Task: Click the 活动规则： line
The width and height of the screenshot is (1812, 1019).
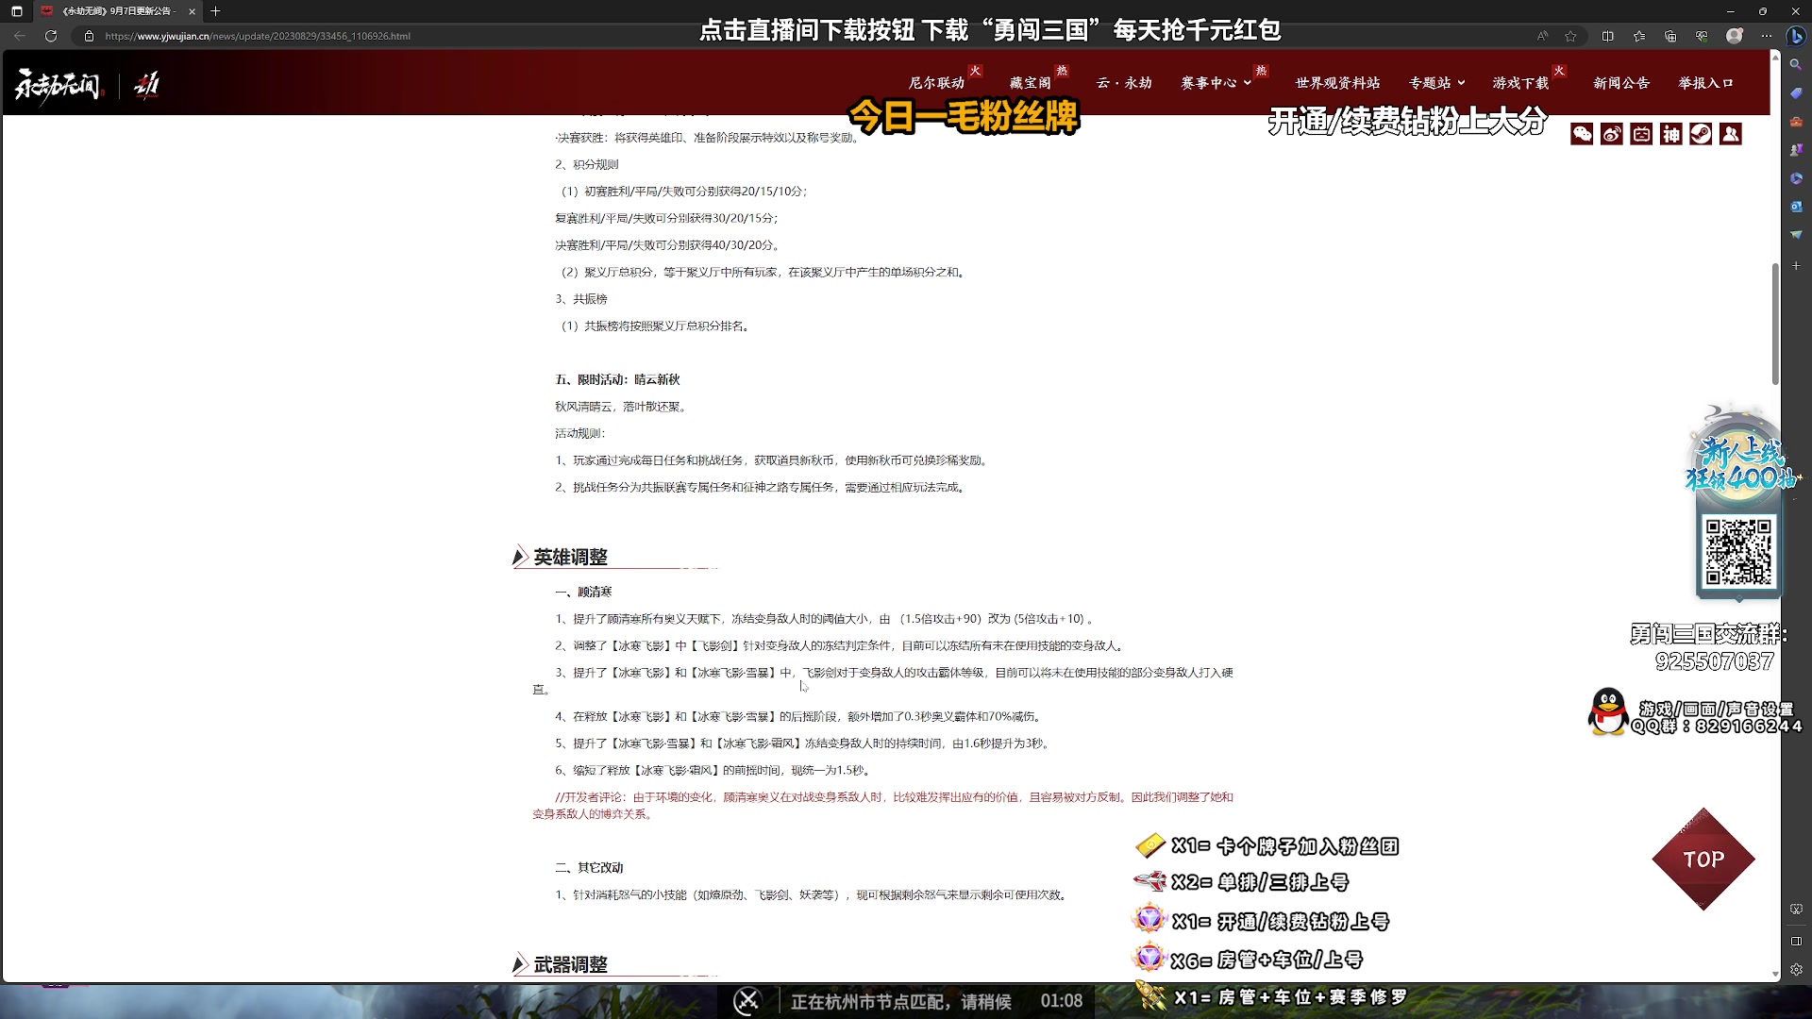Action: coord(580,433)
